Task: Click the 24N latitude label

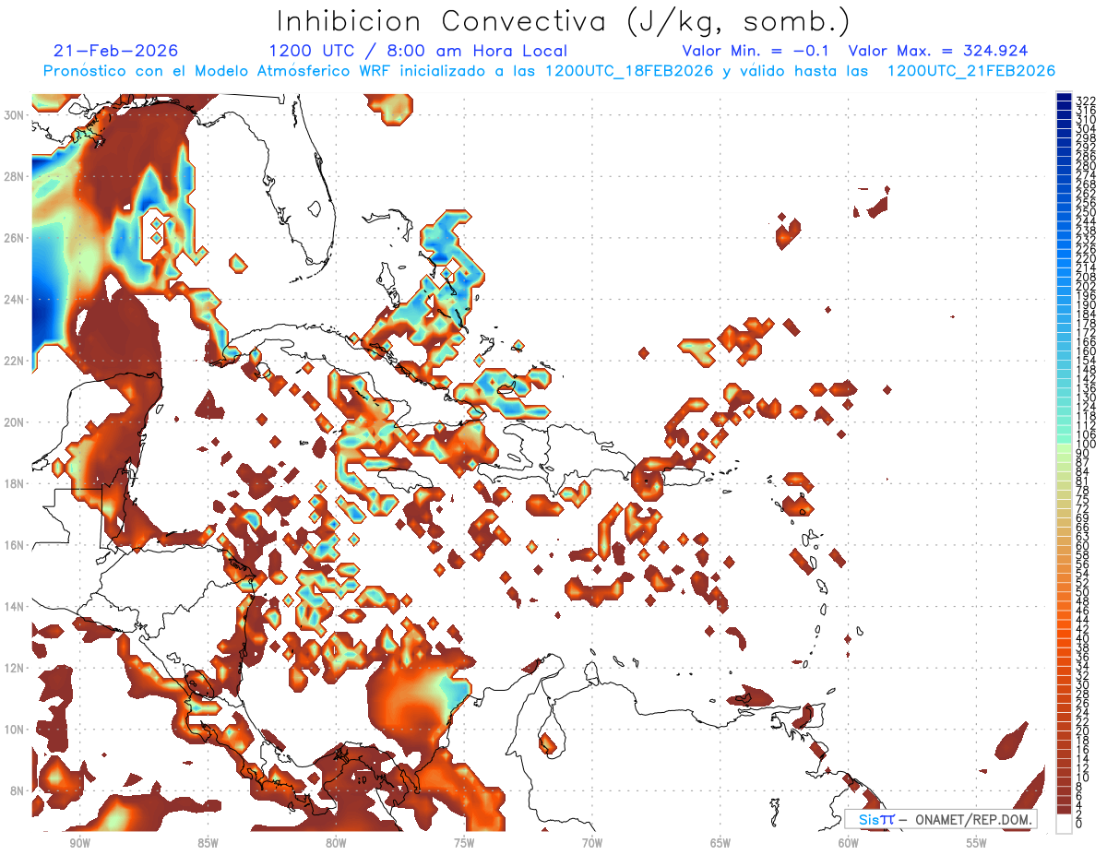Action: point(13,299)
